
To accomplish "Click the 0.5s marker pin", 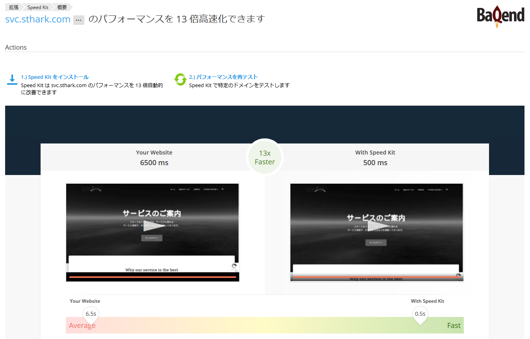I will pyautogui.click(x=420, y=315).
